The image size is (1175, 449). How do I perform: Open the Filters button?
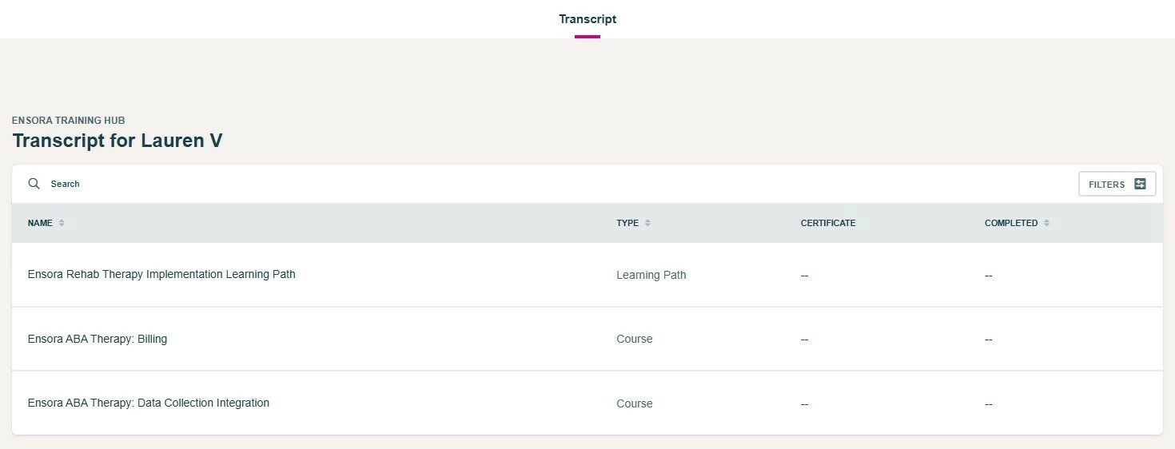pos(1117,184)
